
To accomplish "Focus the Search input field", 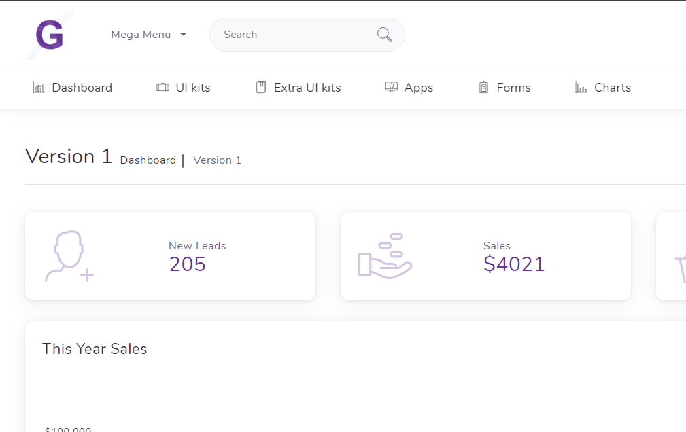I will pyautogui.click(x=296, y=35).
